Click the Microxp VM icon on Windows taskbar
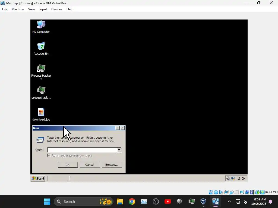Viewport: 278px width, 208px height. click(215, 201)
